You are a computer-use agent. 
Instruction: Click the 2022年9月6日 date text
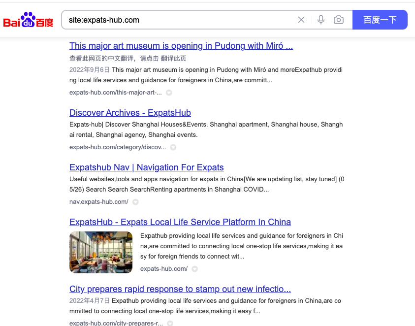coord(90,69)
